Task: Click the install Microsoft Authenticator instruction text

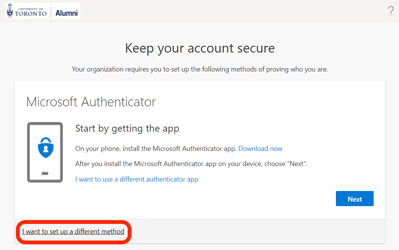Action: point(155,148)
